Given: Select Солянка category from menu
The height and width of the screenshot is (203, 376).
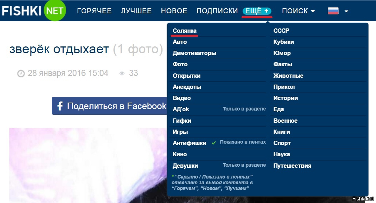Looking at the screenshot, I should coord(184,31).
